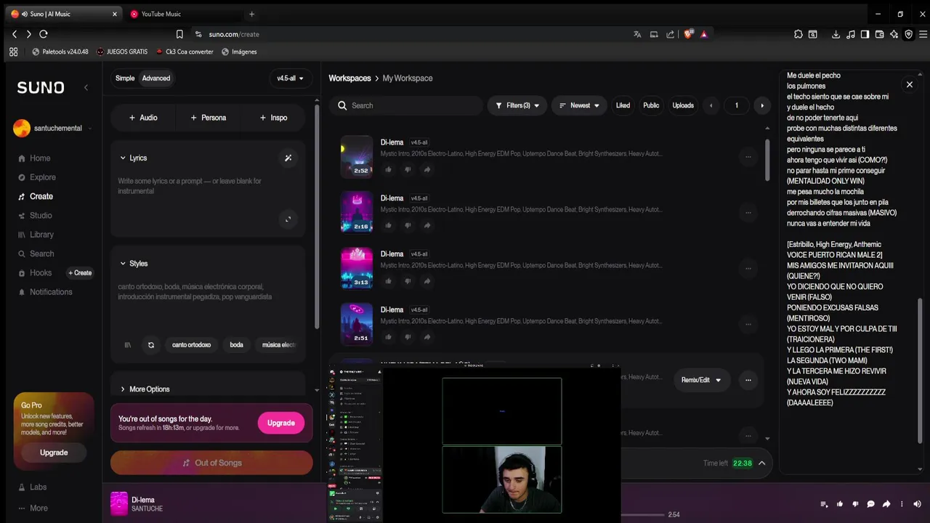Expand More Options section
Screen dimensions: 930x523
145,389
